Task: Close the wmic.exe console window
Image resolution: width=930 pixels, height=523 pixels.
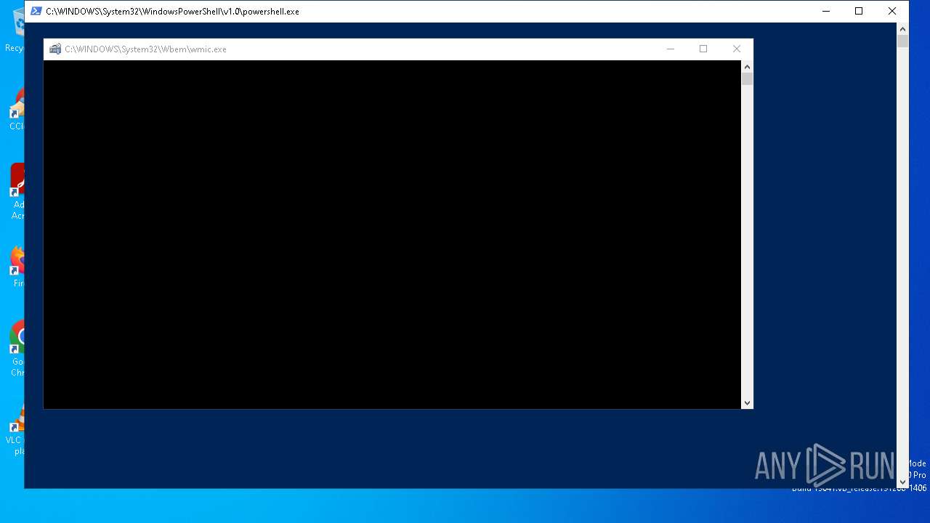Action: pyautogui.click(x=737, y=49)
